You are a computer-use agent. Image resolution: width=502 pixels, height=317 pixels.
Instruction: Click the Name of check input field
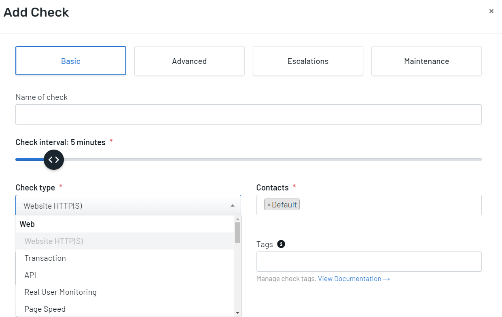248,114
